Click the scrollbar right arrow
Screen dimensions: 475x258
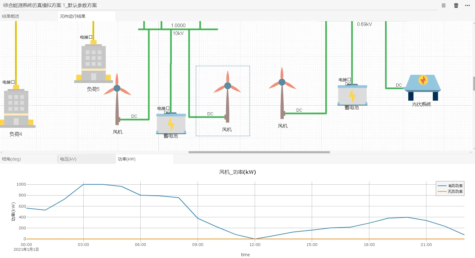[471, 152]
